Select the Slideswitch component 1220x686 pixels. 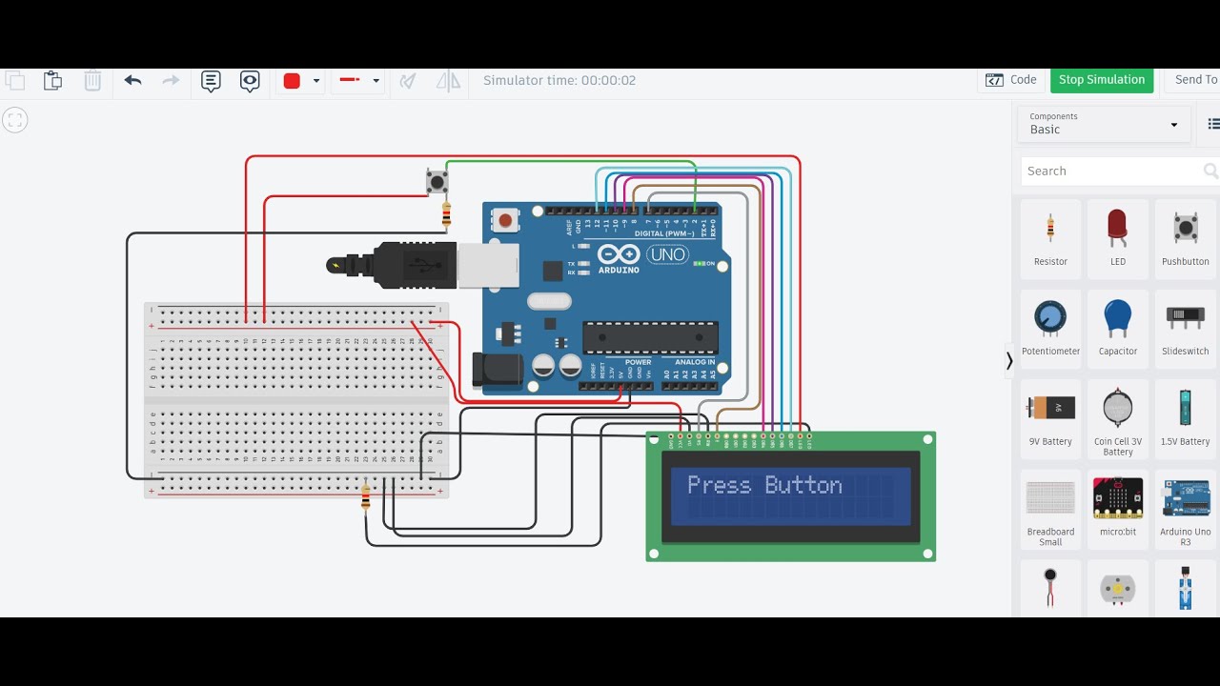click(1185, 328)
